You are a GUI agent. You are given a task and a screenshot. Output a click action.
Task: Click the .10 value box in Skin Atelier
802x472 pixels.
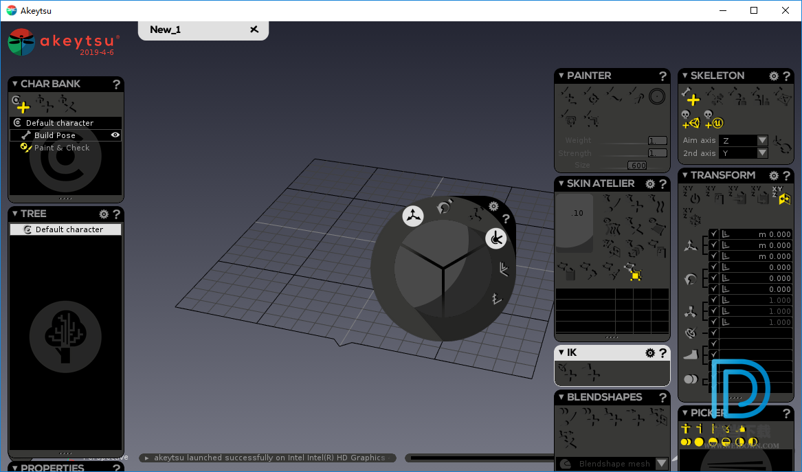click(575, 223)
